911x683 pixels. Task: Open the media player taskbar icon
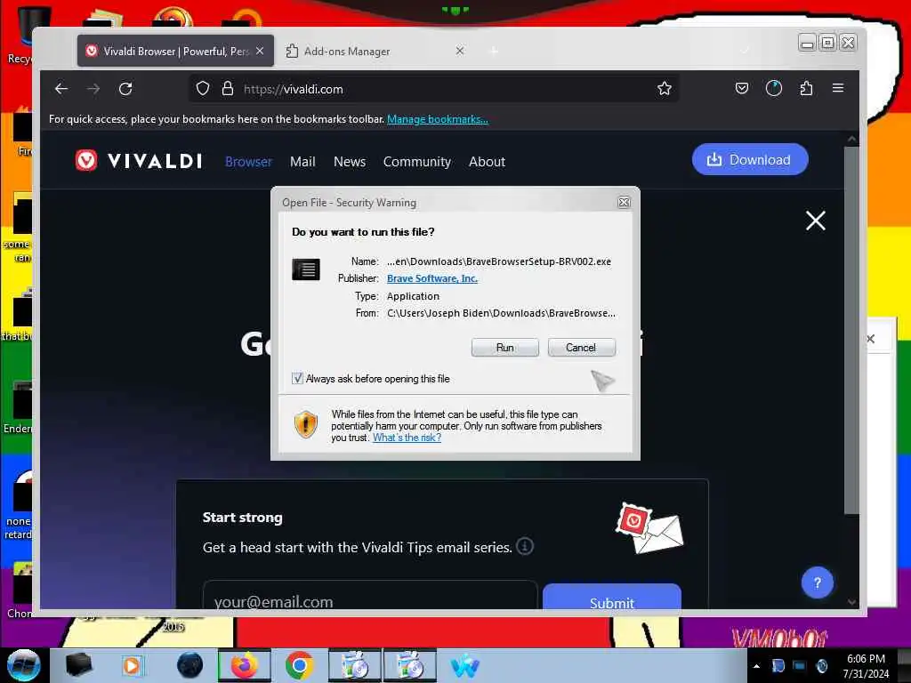[132, 665]
